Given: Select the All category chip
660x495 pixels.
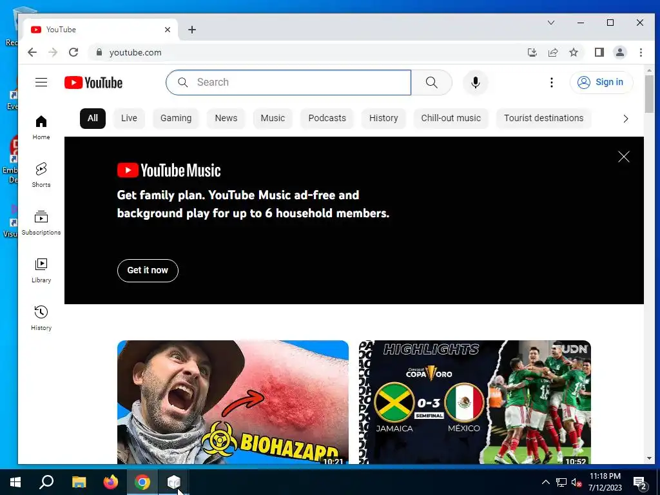Looking at the screenshot, I should click(93, 119).
